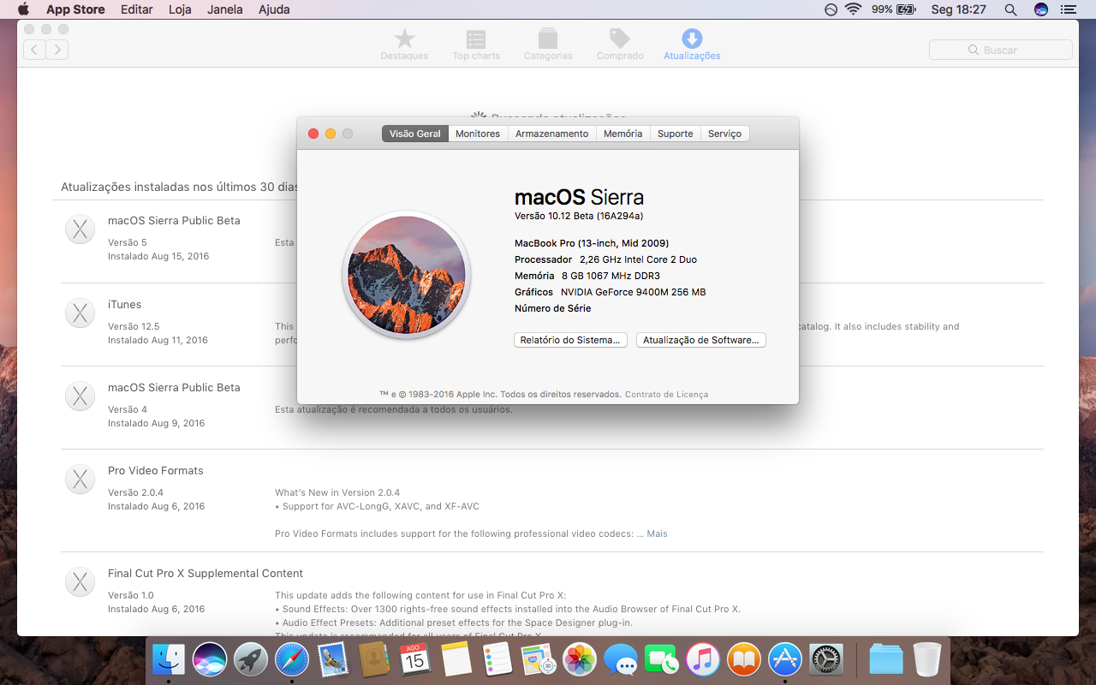The image size is (1096, 685).
Task: Open the Loja menu
Action: point(180,9)
